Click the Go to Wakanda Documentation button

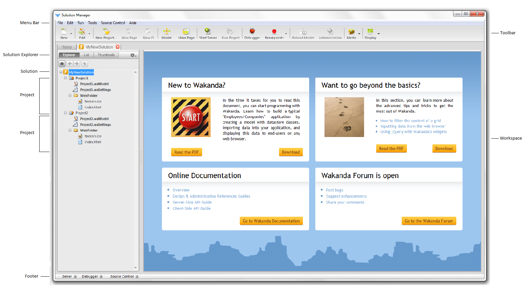click(271, 221)
